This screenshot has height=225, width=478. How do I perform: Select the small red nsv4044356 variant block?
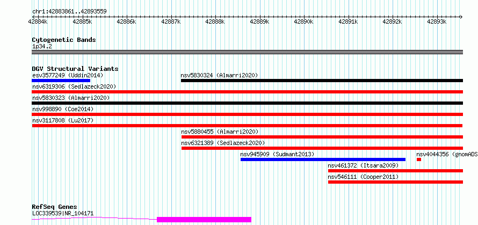pos(419,159)
